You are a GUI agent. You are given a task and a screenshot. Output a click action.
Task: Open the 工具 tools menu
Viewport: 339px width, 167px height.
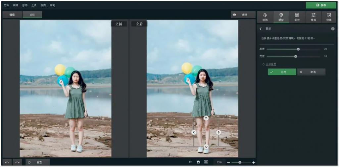tap(34, 5)
